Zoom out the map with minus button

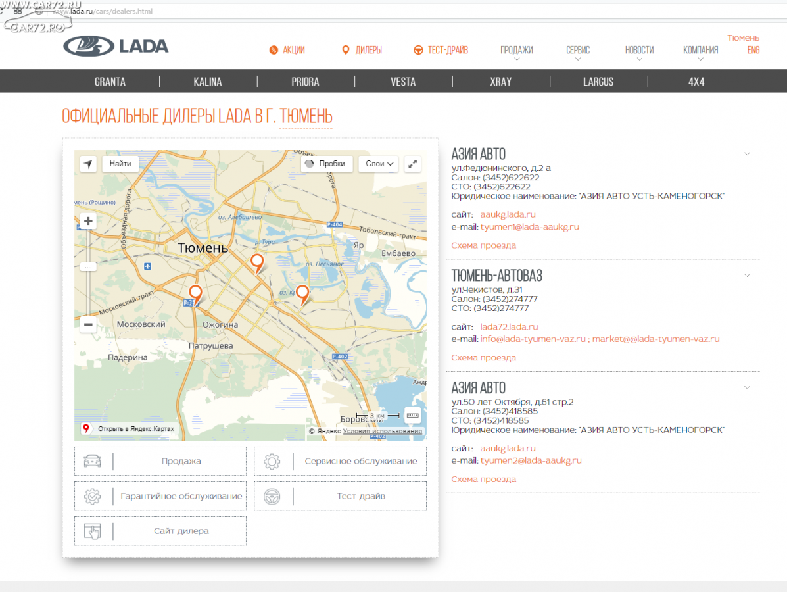tap(88, 324)
